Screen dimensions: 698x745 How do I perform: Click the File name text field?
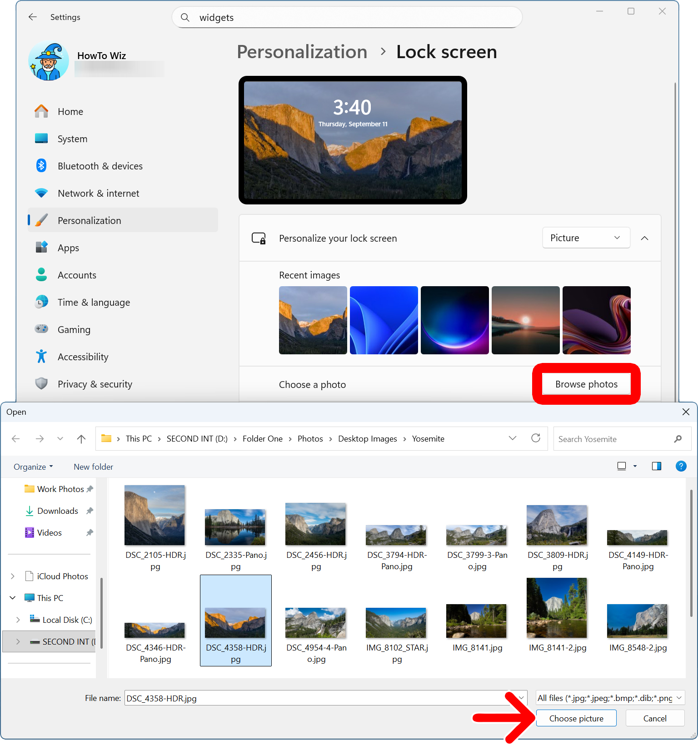pyautogui.click(x=319, y=698)
